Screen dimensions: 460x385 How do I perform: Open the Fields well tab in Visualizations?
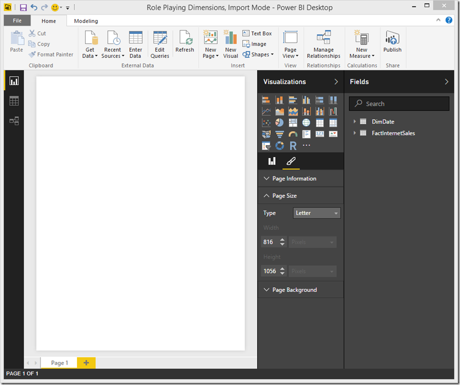272,161
